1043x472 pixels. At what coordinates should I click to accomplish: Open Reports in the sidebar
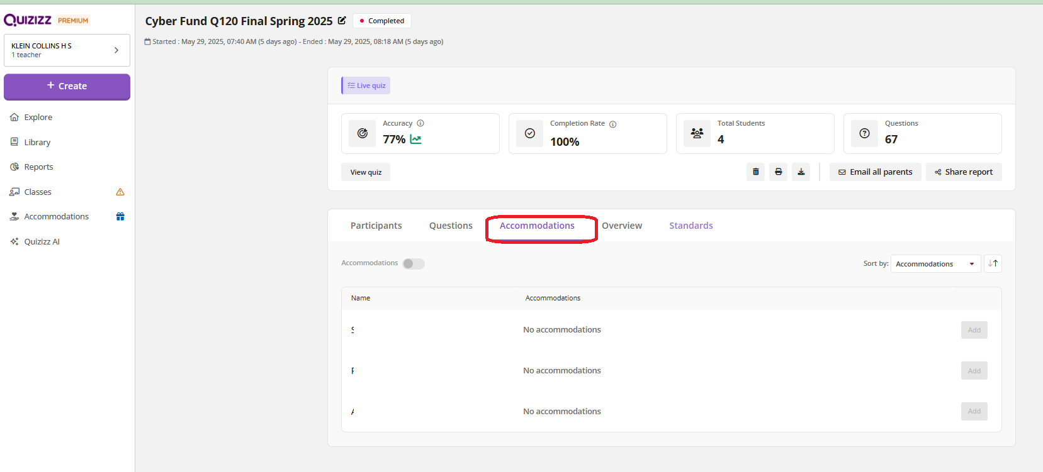point(38,167)
